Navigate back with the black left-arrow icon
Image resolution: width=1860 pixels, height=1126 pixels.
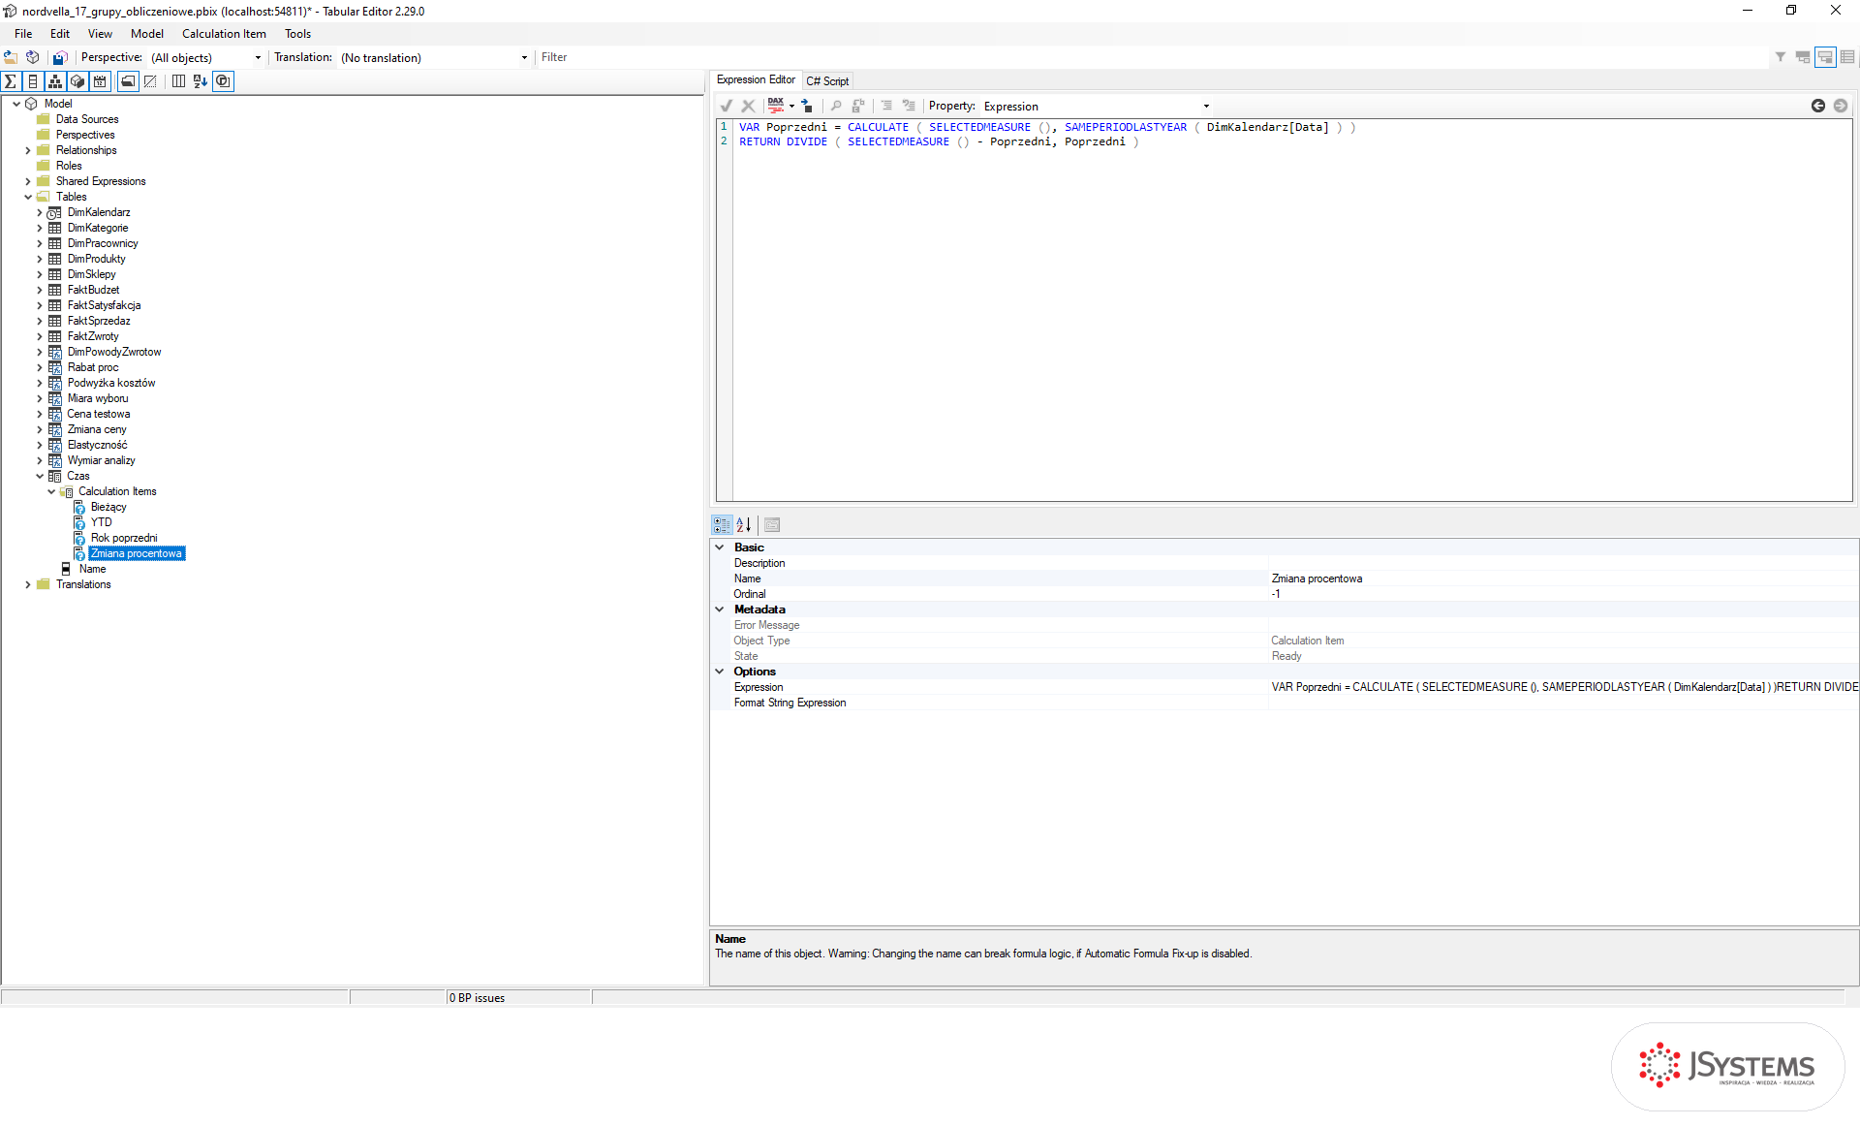(1818, 106)
